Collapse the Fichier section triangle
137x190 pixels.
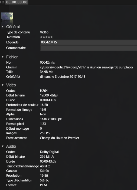(x=2, y=57)
